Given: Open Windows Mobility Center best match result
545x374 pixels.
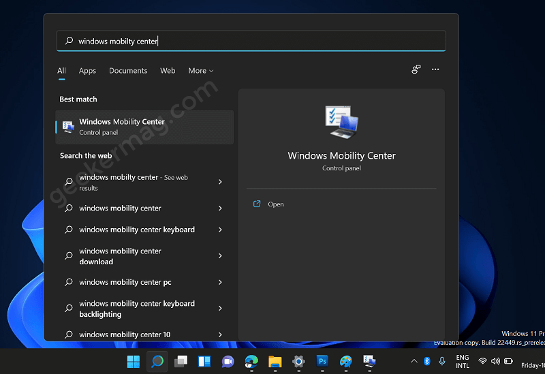Looking at the screenshot, I should click(x=144, y=127).
